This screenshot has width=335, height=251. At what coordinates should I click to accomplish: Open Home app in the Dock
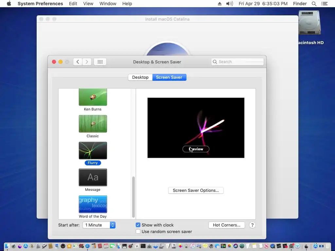(x=69, y=246)
